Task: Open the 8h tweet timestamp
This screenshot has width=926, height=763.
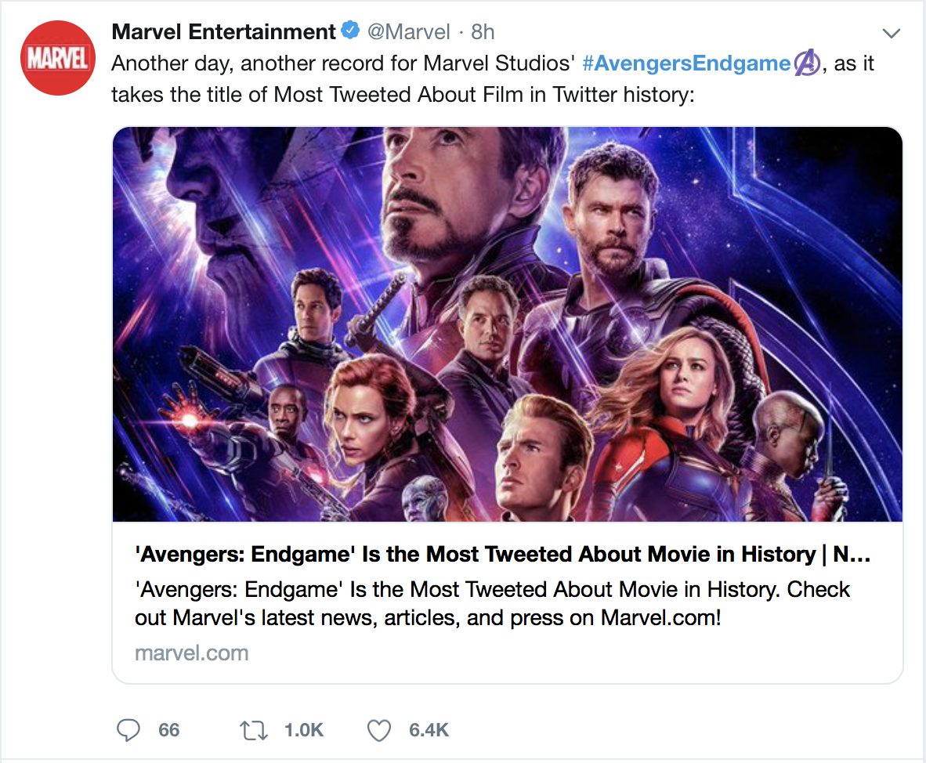Action: [483, 32]
